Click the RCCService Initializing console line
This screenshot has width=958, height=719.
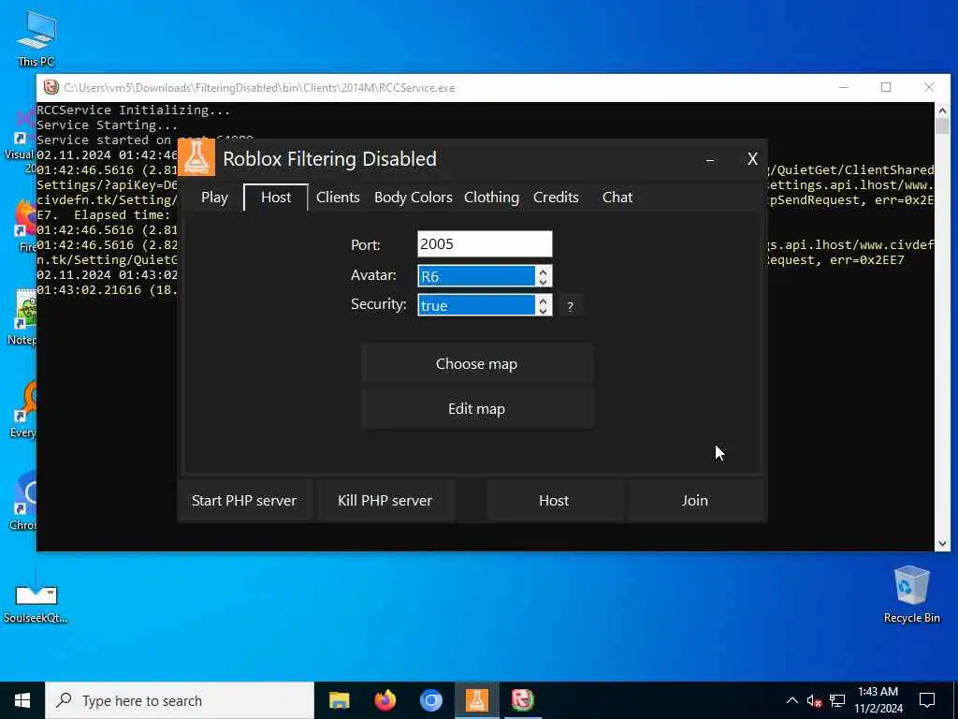point(133,110)
